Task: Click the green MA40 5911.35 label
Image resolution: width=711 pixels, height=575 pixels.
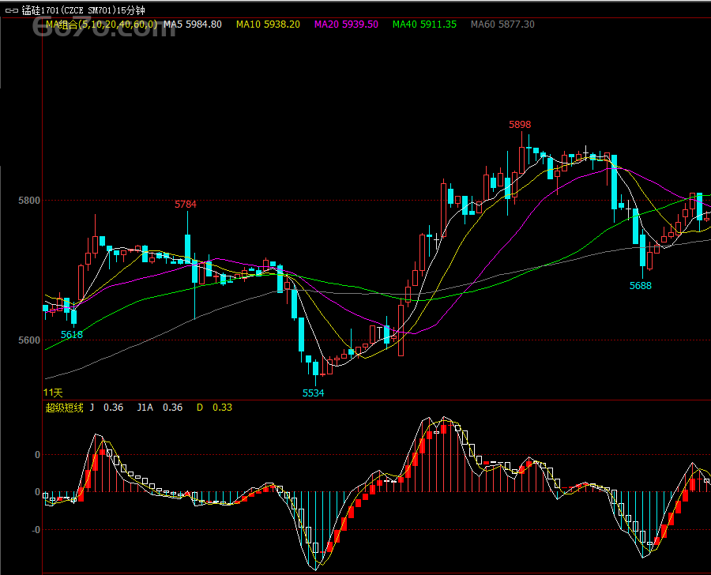Action: coord(424,24)
